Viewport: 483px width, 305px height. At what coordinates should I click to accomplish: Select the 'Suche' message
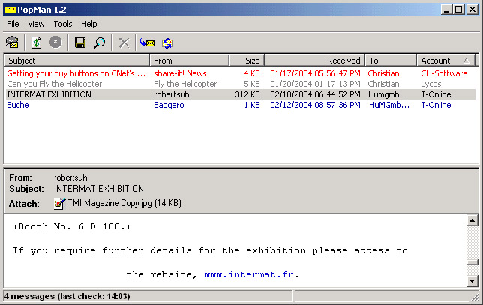[18, 105]
